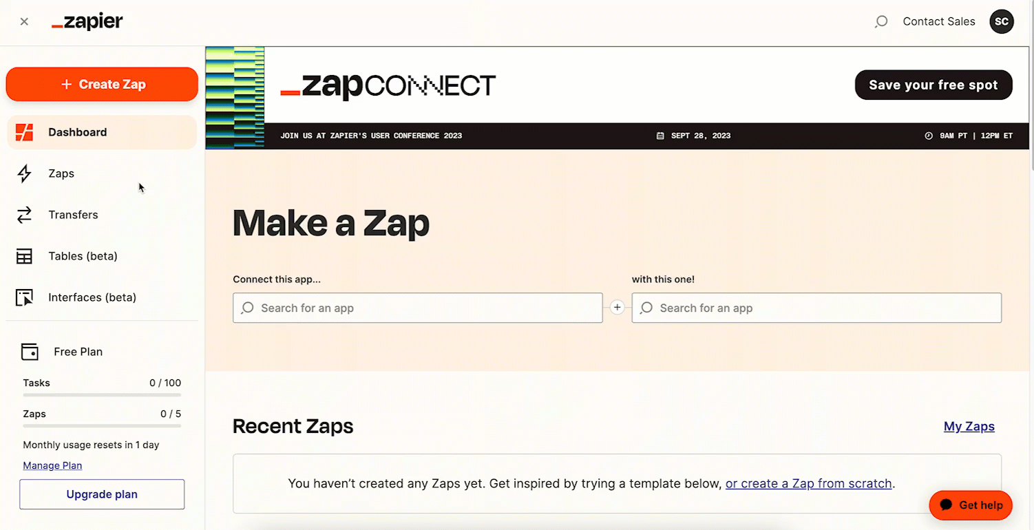Screen dimensions: 1034x530
Task: Open the Manage Plan link
Action: pos(52,465)
